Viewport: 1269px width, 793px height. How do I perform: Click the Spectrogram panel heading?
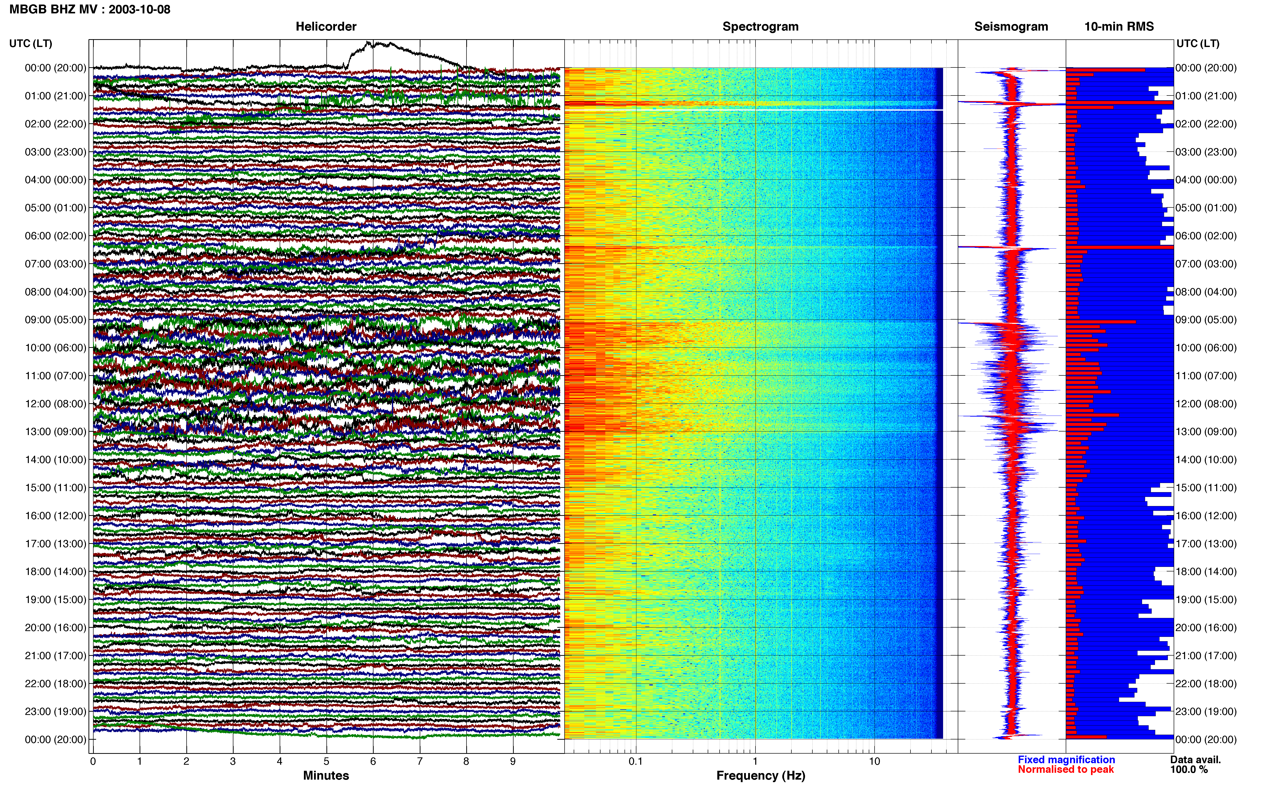[x=761, y=26]
